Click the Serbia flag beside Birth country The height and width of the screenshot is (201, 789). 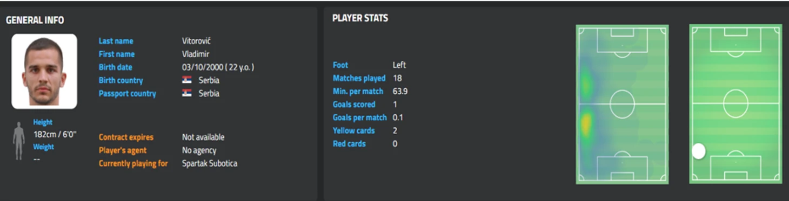(x=187, y=80)
